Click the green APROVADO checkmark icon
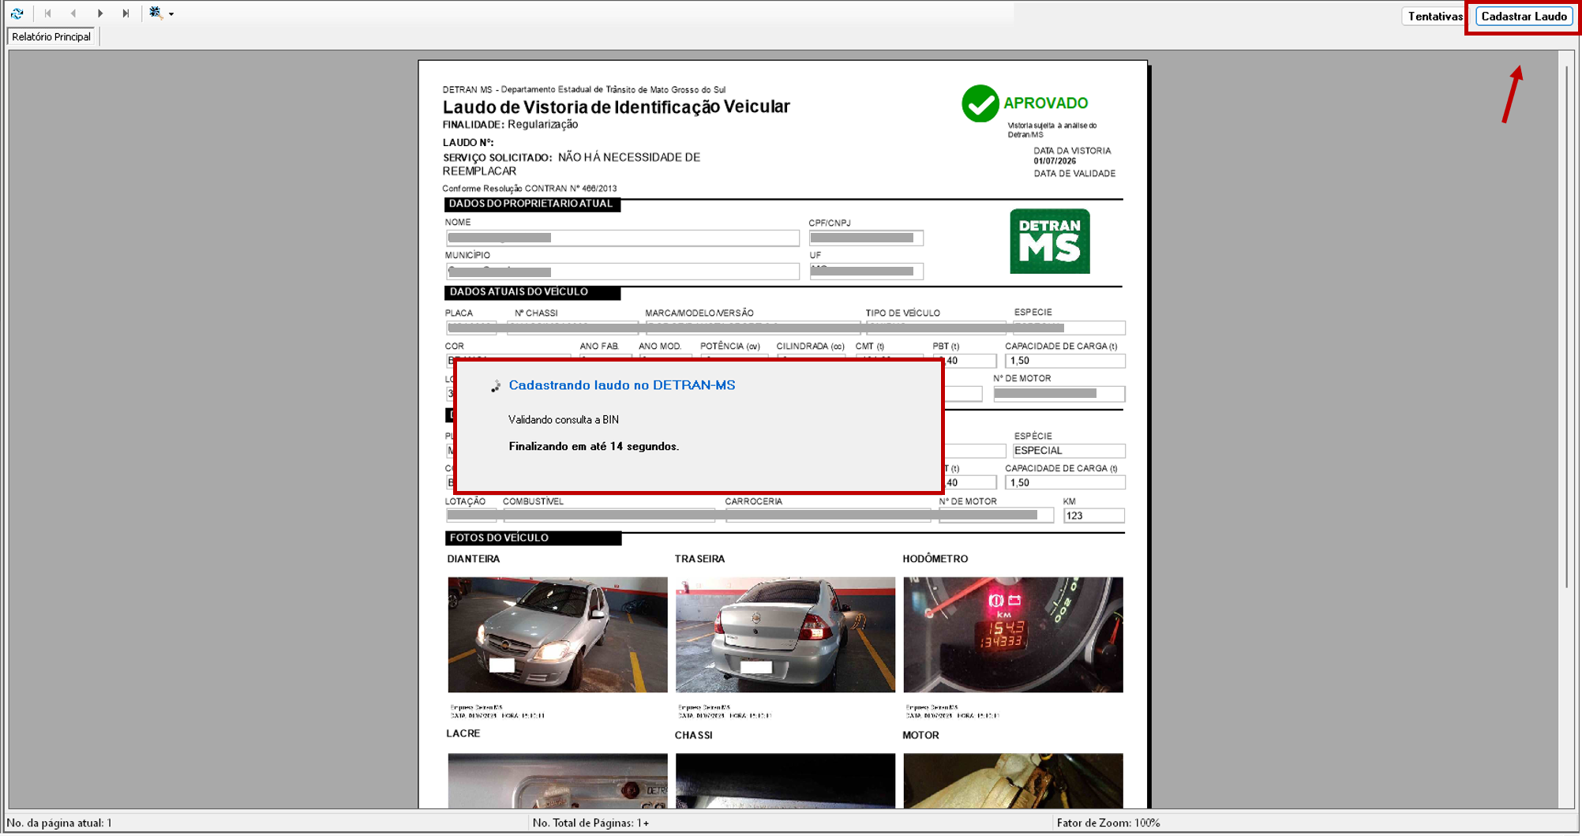 pos(980,103)
